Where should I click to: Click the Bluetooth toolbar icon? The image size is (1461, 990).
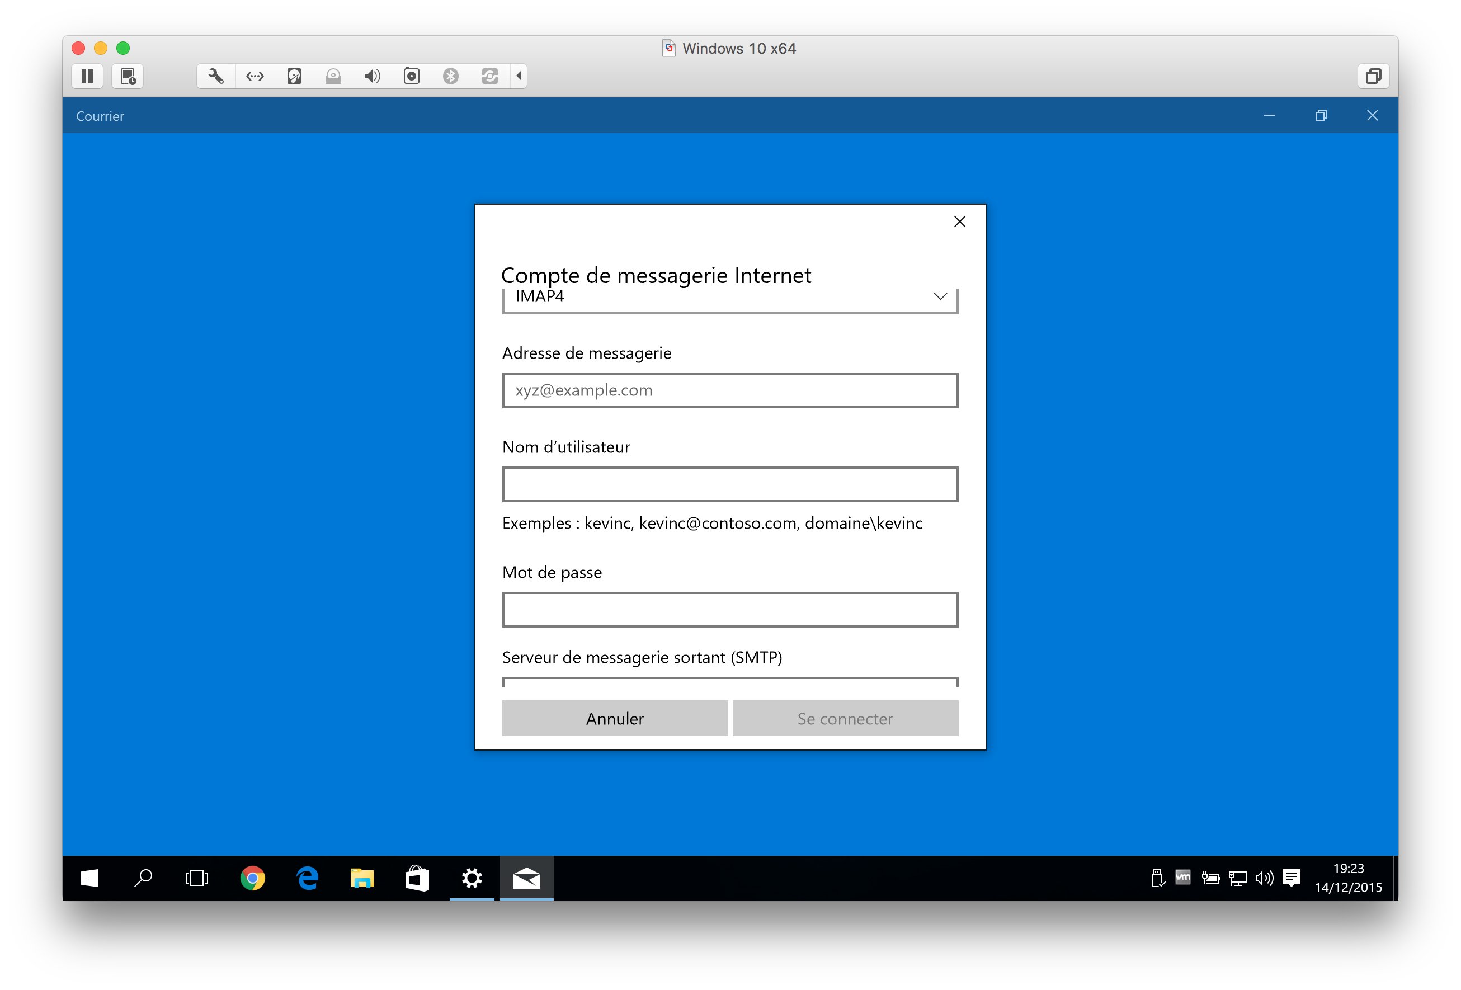(451, 76)
